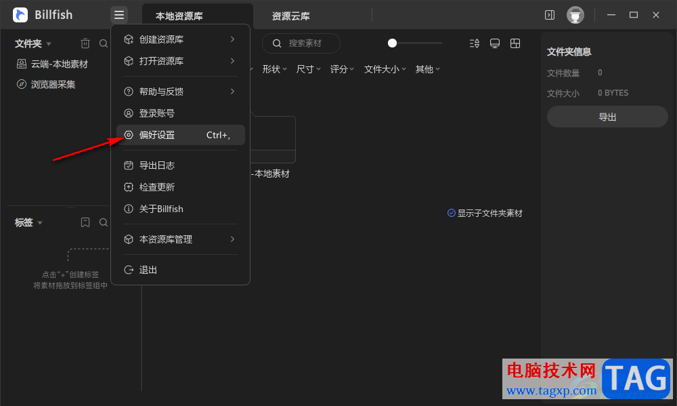
Task: Switch to 资源云库 tab
Action: [x=290, y=16]
